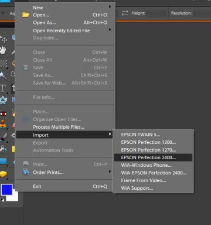Screen dimensions: 211x225
Task: Click the highlighted Import menu item
Action: (64, 135)
